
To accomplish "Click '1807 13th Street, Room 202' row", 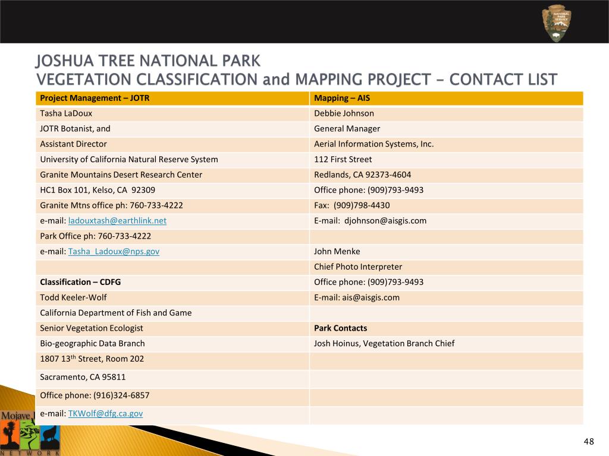I will pyautogui.click(x=172, y=360).
